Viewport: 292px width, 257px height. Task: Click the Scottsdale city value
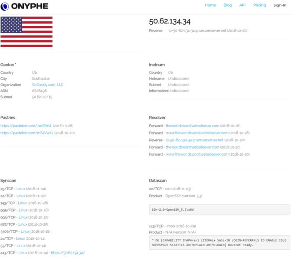pos(40,78)
